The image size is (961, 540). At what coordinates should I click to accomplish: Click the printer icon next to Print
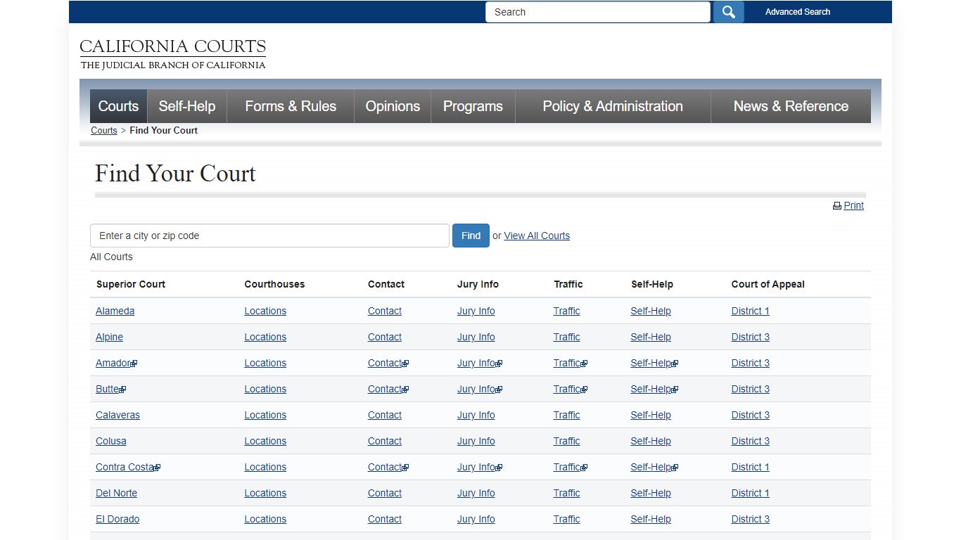pyautogui.click(x=837, y=206)
